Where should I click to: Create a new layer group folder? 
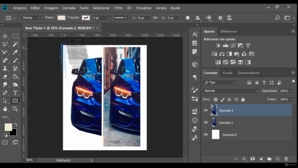269,159
